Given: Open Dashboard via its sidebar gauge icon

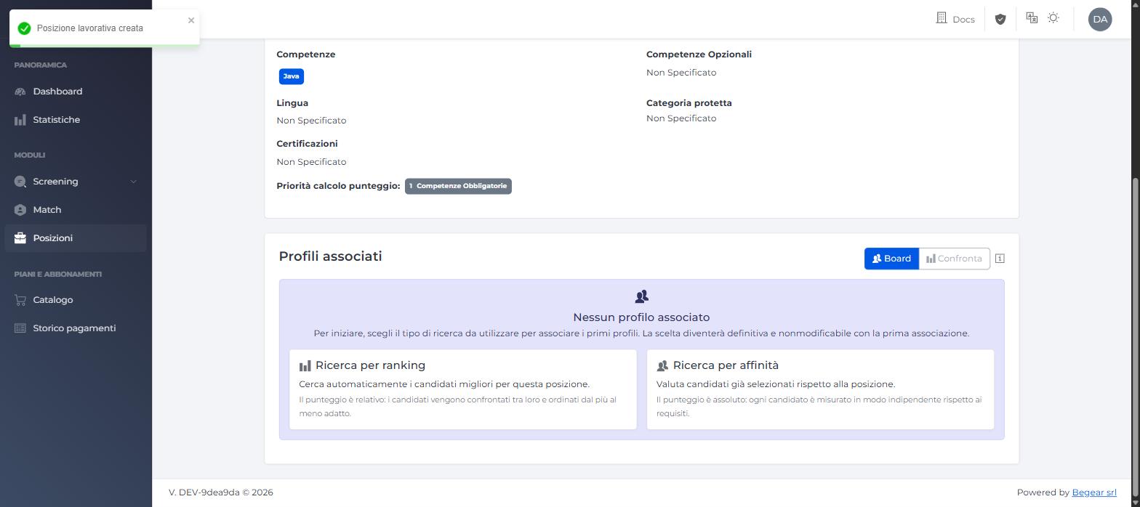Looking at the screenshot, I should (x=20, y=92).
